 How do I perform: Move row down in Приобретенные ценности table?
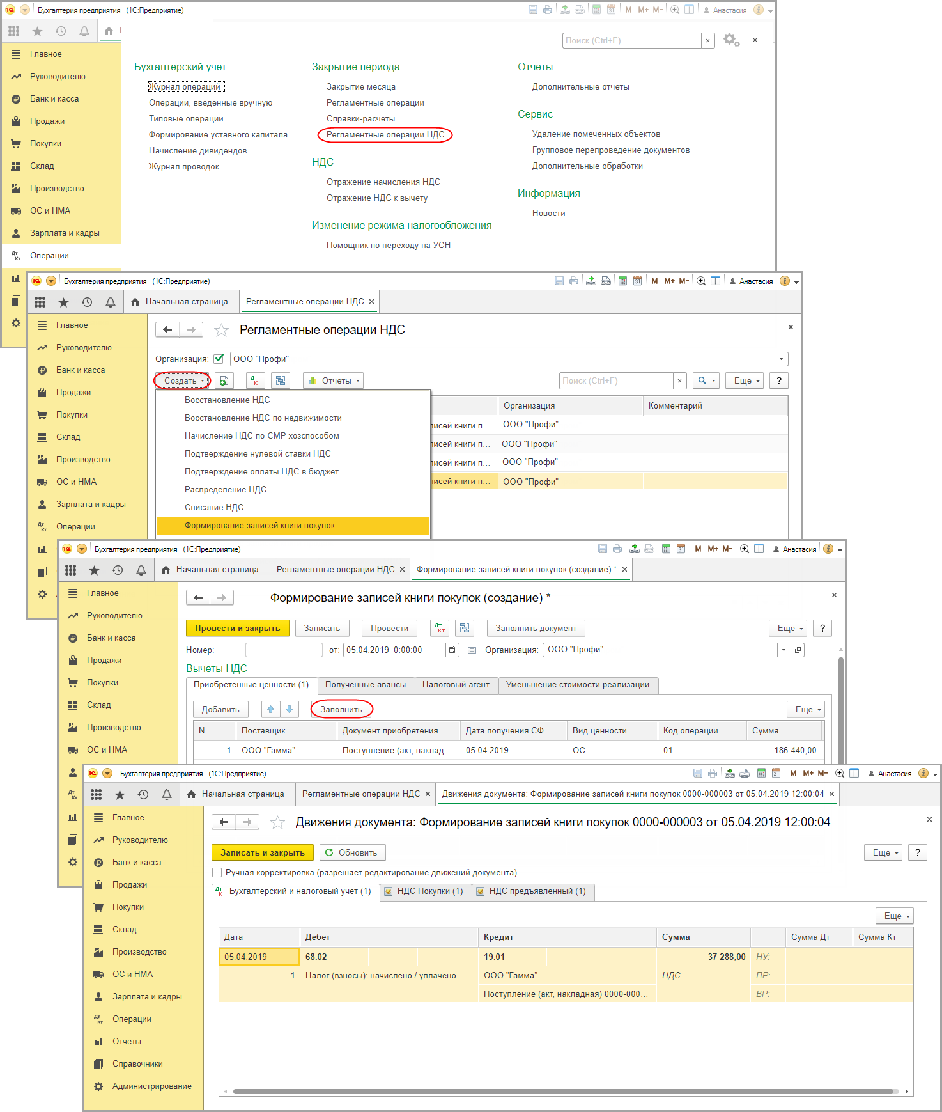[289, 709]
